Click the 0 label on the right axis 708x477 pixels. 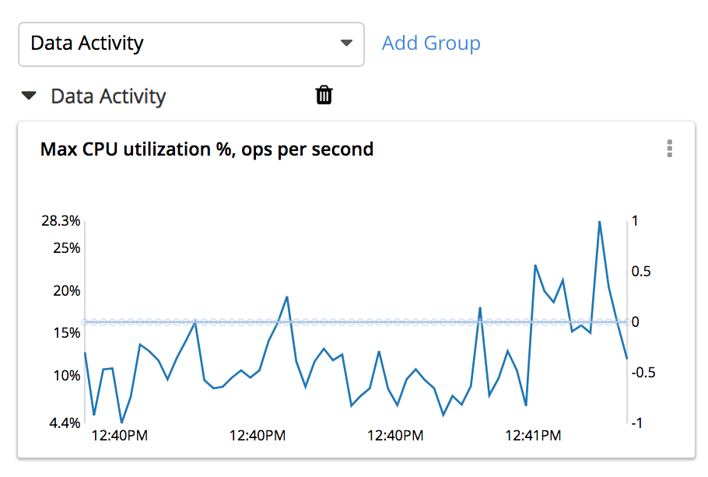[635, 321]
